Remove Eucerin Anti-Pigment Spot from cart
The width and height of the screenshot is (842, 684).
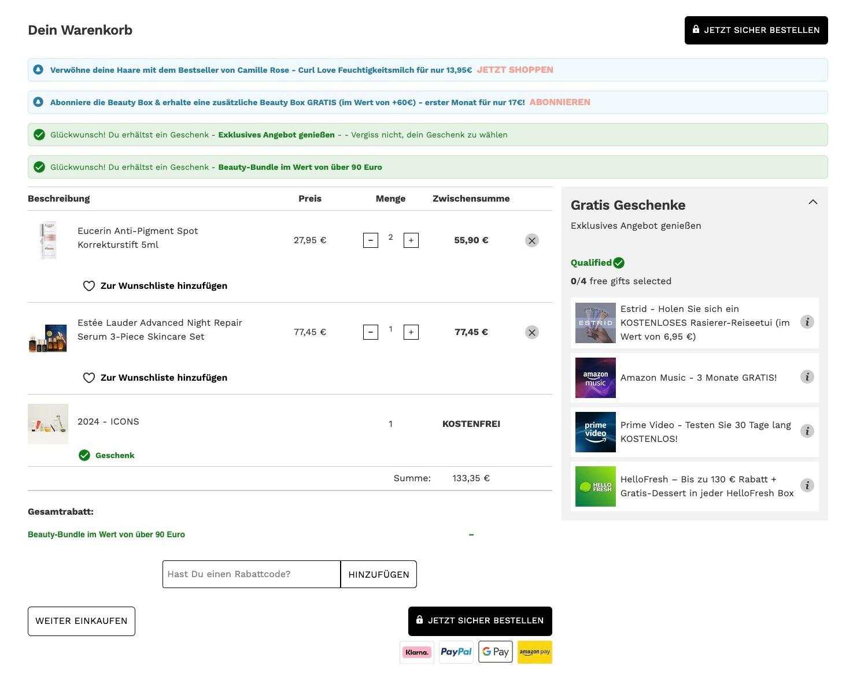pos(532,240)
